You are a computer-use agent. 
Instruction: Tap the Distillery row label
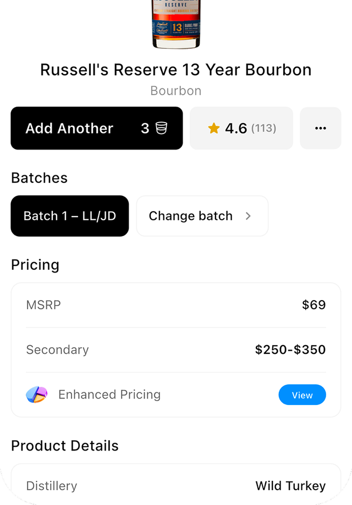[x=52, y=486]
